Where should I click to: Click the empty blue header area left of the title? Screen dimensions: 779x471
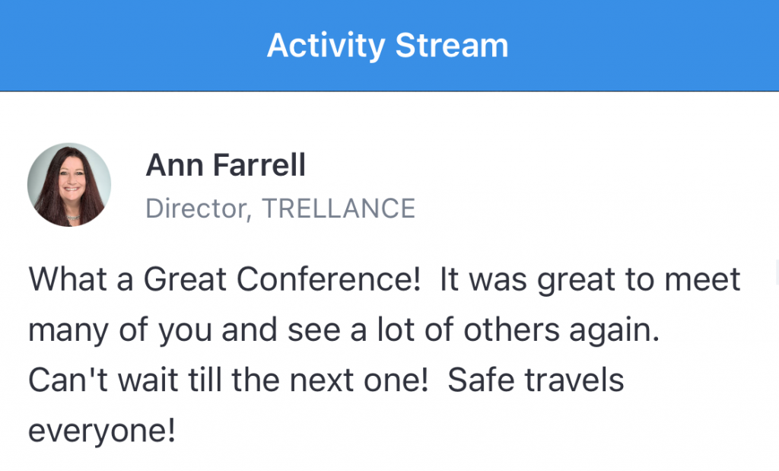[x=133, y=45]
